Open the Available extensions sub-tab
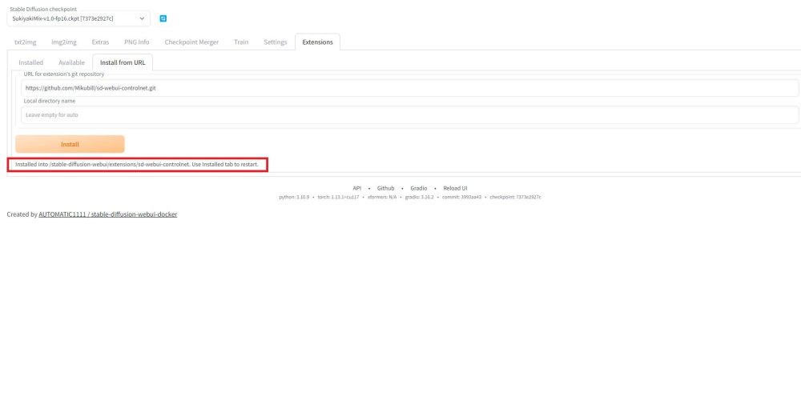The height and width of the screenshot is (396, 801). pos(71,62)
